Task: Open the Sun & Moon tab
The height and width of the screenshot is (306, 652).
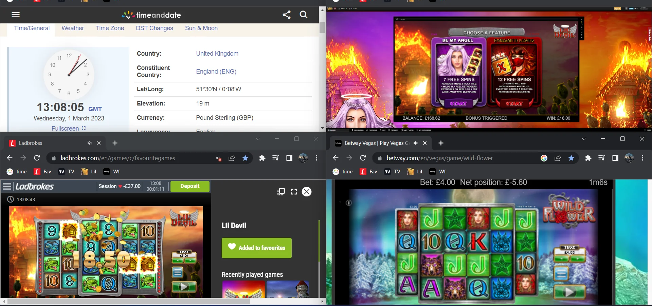Action: point(201,28)
